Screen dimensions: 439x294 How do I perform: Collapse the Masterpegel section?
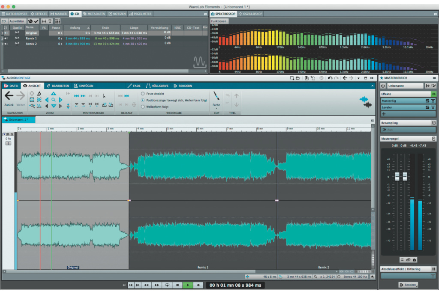[434, 139]
